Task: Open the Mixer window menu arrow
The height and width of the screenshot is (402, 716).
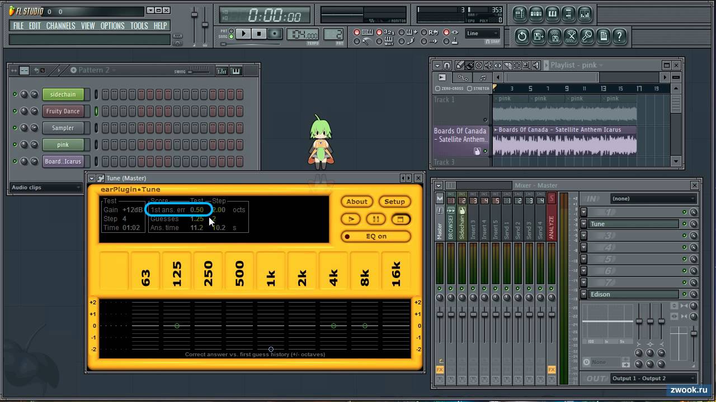Action: [439, 185]
